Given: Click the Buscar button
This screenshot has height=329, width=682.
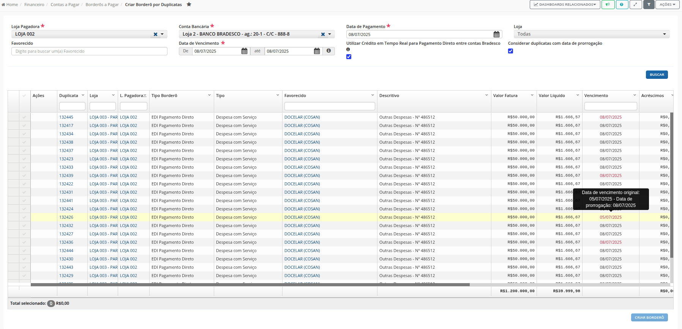Looking at the screenshot, I should click(x=657, y=75).
